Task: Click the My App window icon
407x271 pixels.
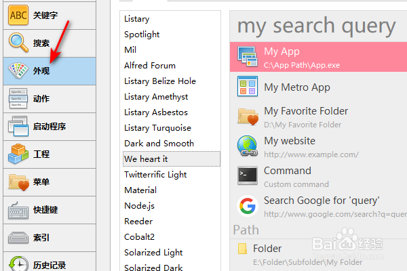Action: [x=248, y=56]
